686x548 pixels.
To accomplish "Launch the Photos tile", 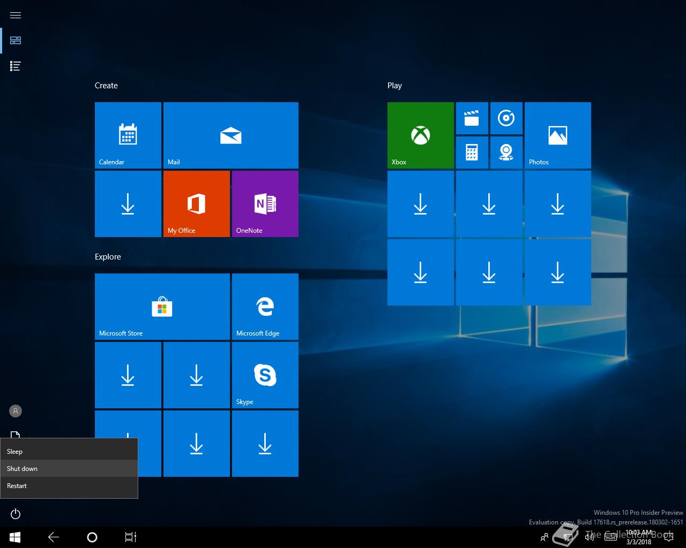I will (558, 135).
